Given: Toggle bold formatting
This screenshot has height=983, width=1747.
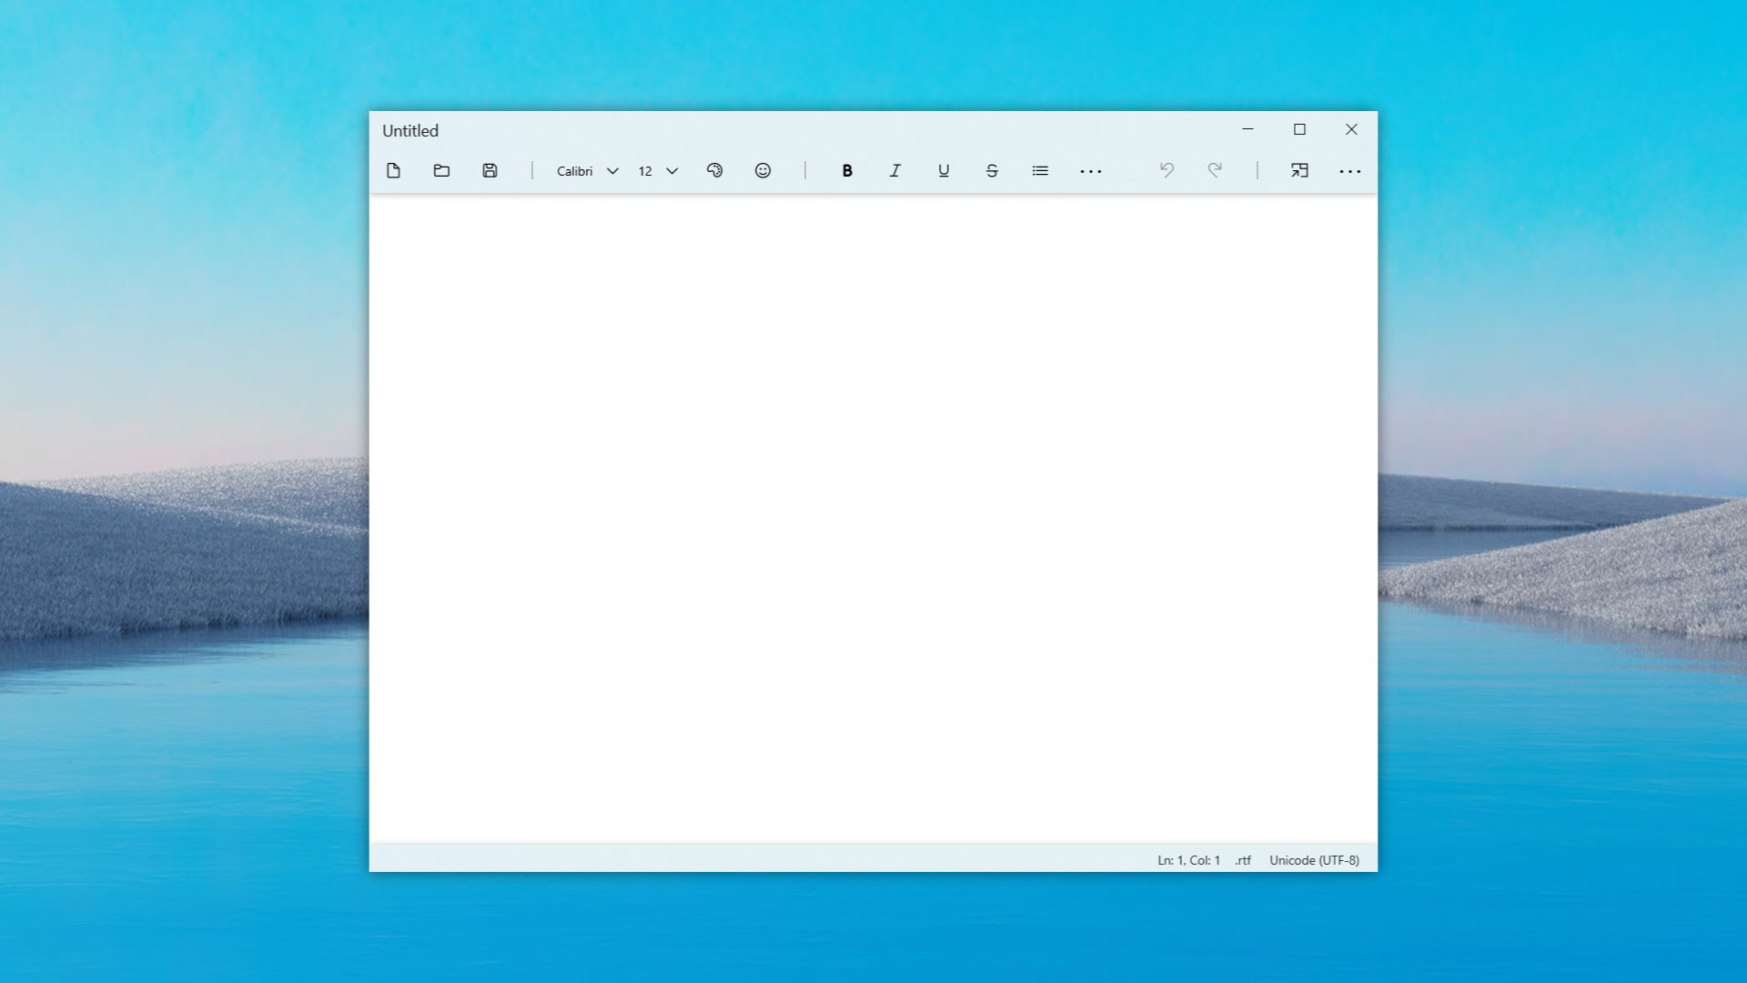Looking at the screenshot, I should coord(846,170).
